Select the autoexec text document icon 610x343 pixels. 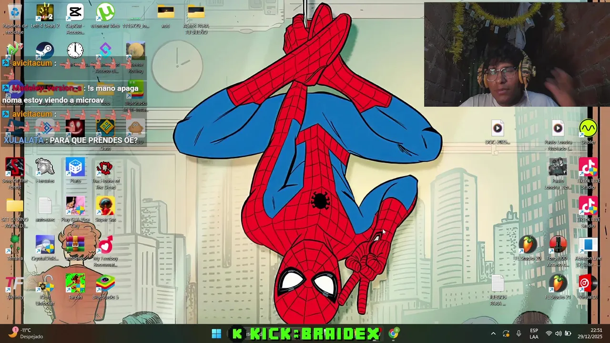click(45, 206)
